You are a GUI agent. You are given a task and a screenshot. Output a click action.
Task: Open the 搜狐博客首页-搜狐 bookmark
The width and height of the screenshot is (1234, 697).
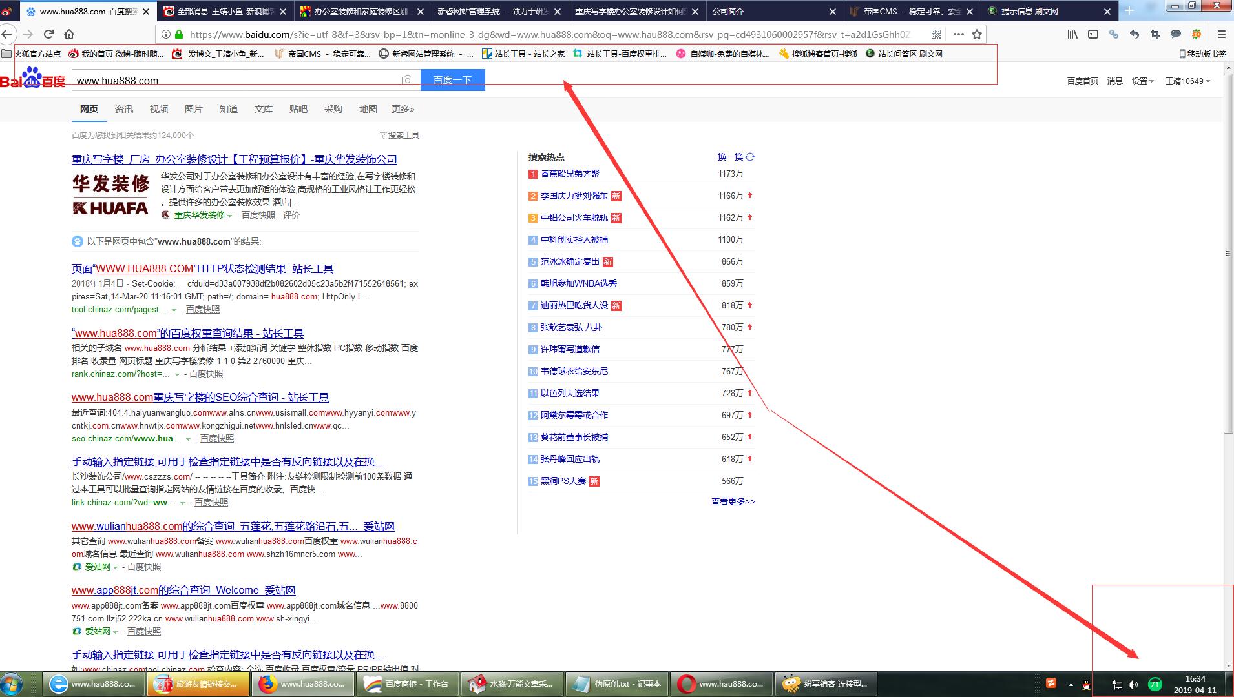point(819,54)
